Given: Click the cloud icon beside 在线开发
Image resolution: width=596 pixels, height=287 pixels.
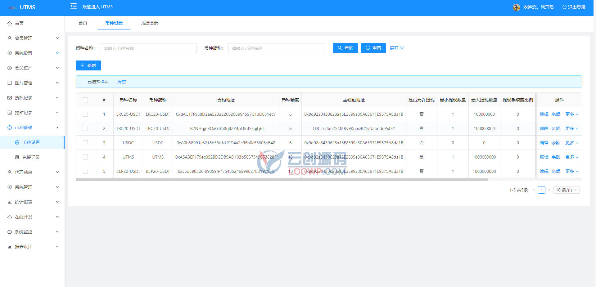Looking at the screenshot, I should click(x=10, y=217).
